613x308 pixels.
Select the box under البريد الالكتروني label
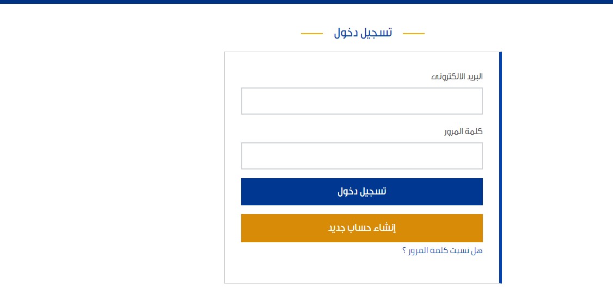(361, 101)
